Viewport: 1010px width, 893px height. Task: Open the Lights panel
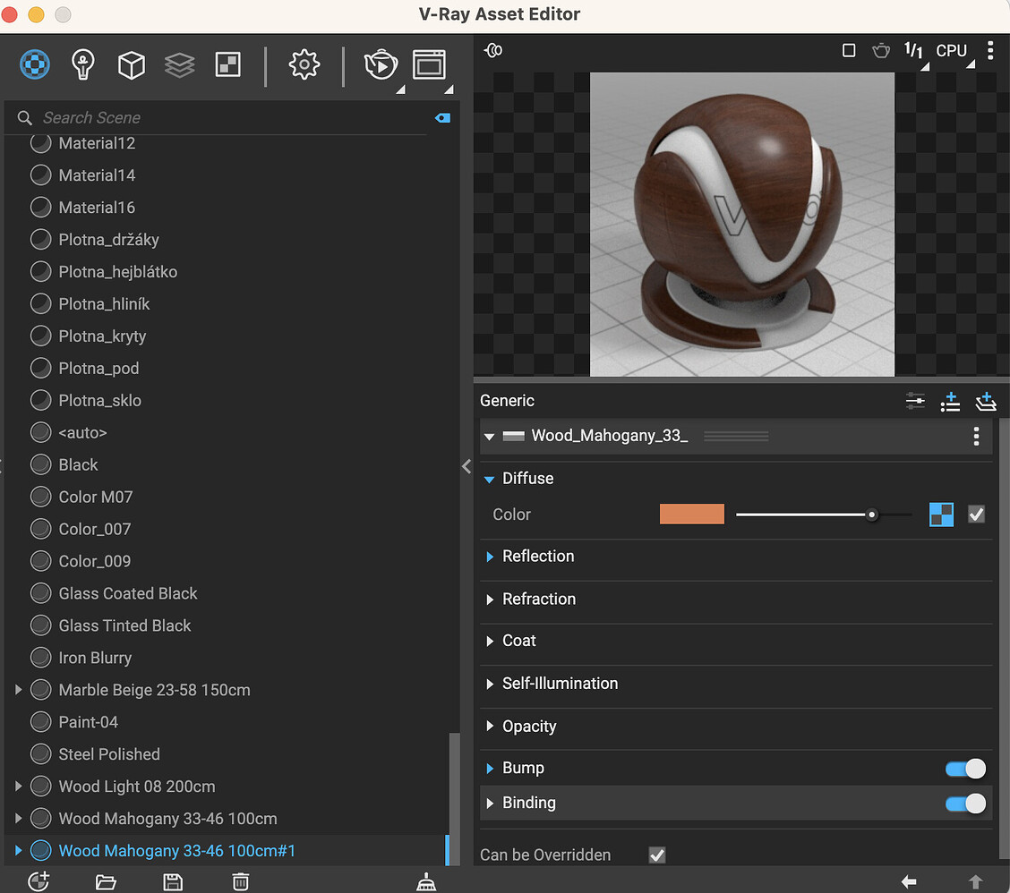pos(82,64)
